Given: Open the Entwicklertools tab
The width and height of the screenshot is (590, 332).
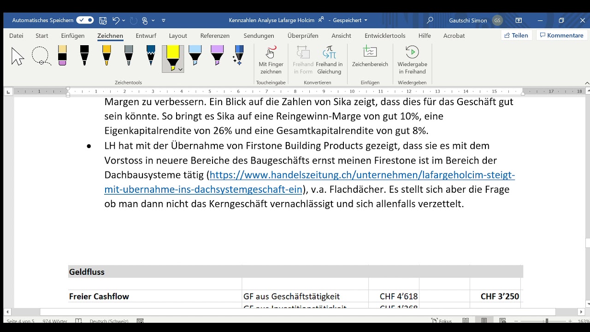Looking at the screenshot, I should pyautogui.click(x=385, y=36).
